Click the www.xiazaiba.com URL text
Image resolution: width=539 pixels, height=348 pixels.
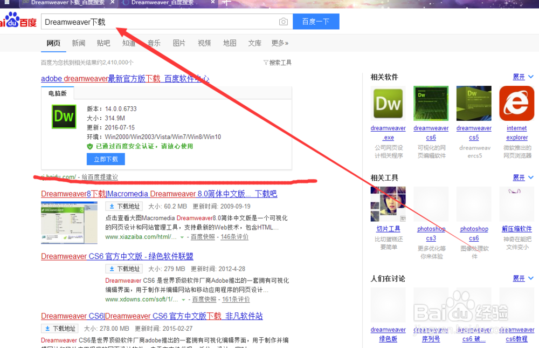(141, 237)
